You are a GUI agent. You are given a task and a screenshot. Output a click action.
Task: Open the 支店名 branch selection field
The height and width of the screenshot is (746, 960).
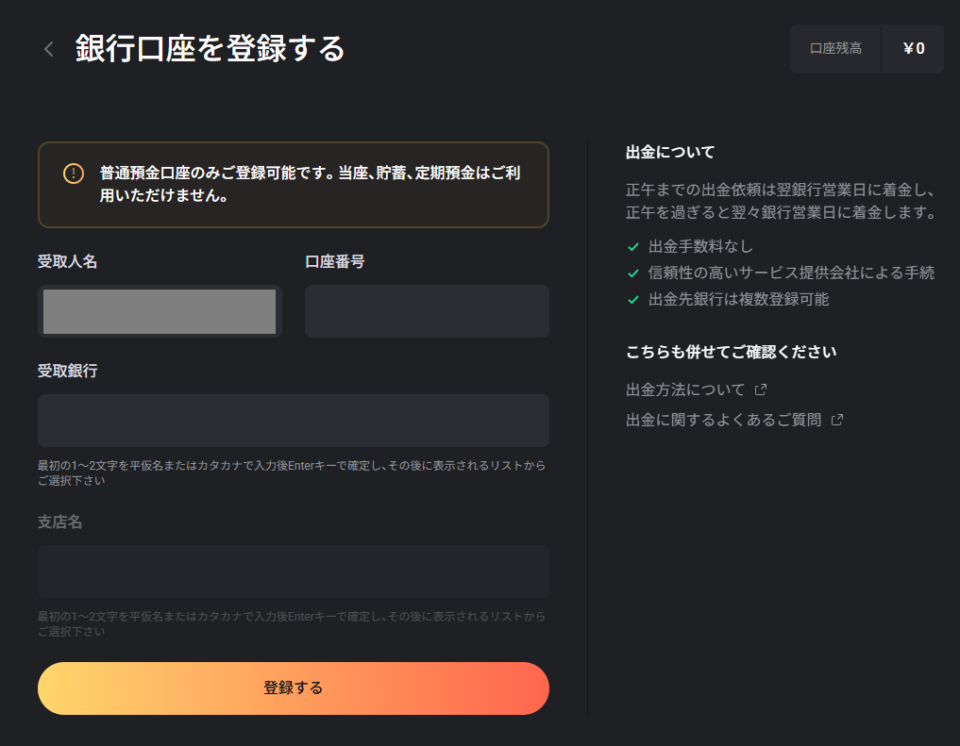294,572
